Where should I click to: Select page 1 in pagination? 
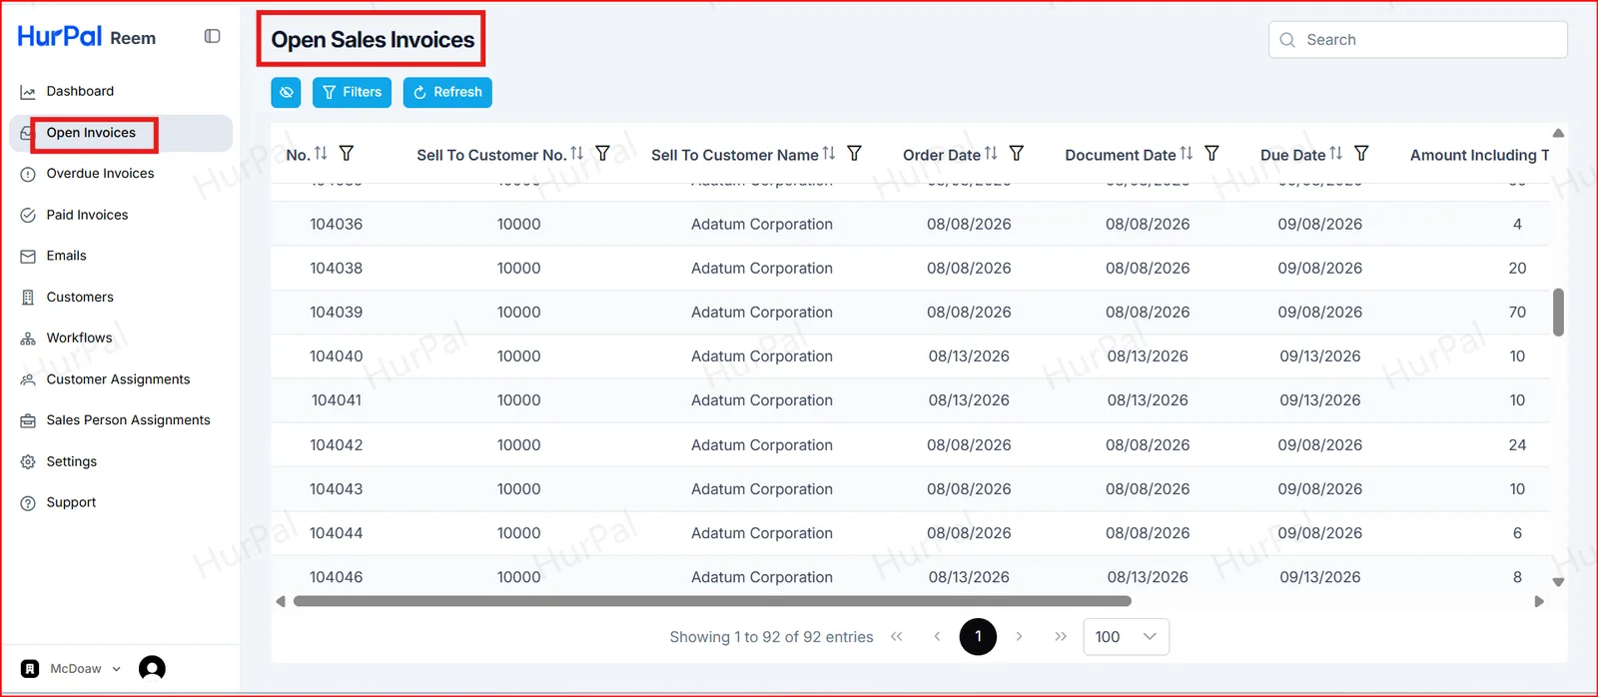978,636
